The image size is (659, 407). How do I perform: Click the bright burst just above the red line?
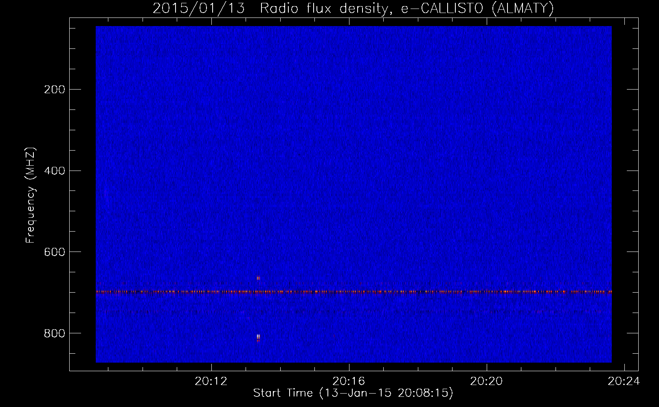point(258,278)
